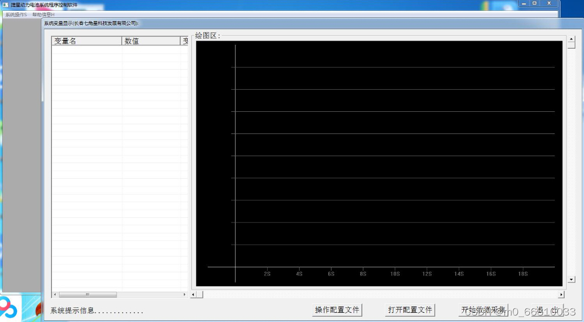This screenshot has width=584, height=322.
Task: Click the 变量名 column header
Action: coord(87,41)
